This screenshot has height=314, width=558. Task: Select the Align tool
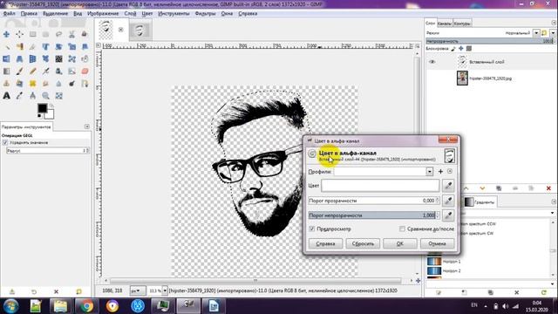19,34
